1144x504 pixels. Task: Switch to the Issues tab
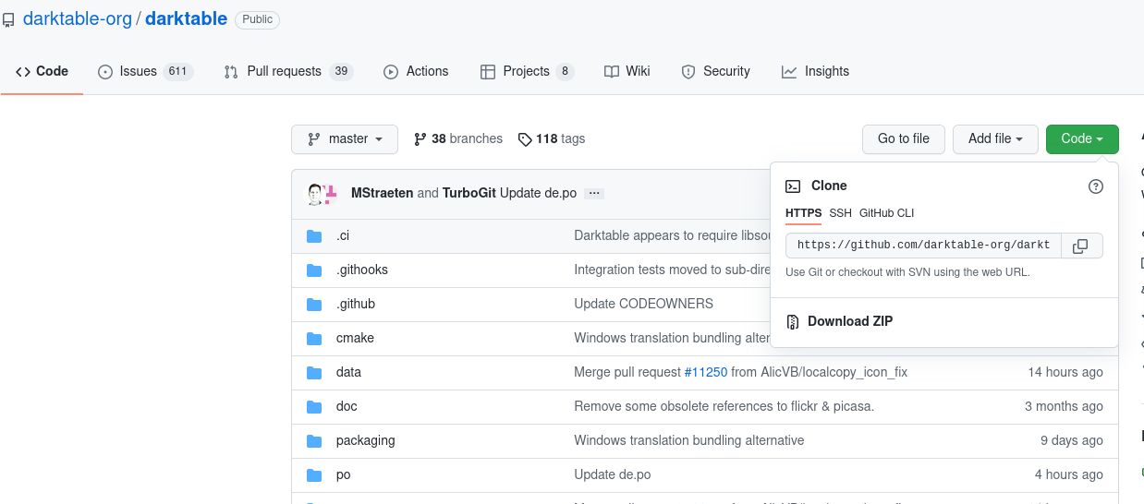pos(144,72)
